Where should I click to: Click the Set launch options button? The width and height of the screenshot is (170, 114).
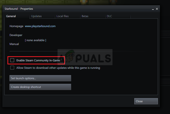pos(40,78)
